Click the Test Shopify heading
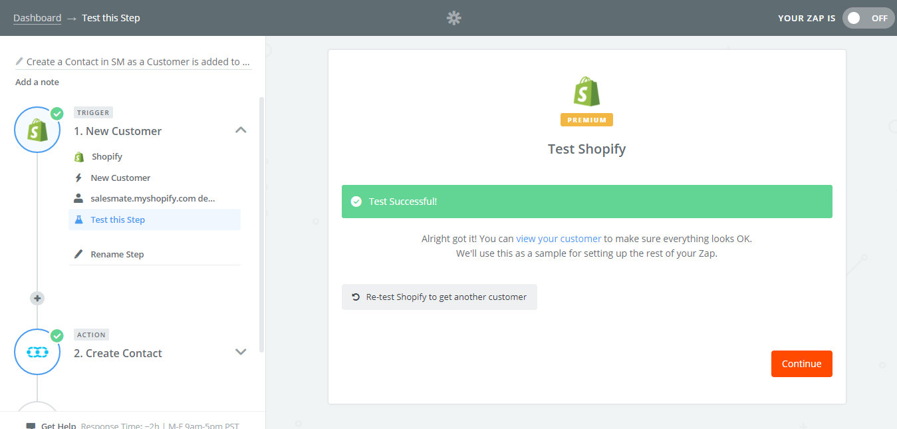 586,149
